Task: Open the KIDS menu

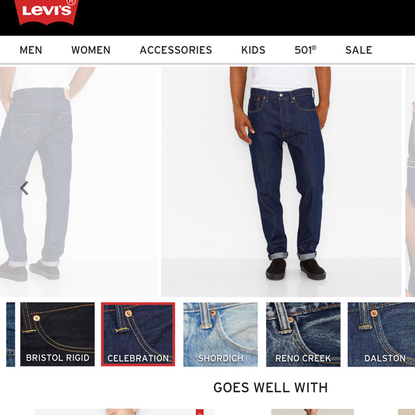Action: [253, 50]
